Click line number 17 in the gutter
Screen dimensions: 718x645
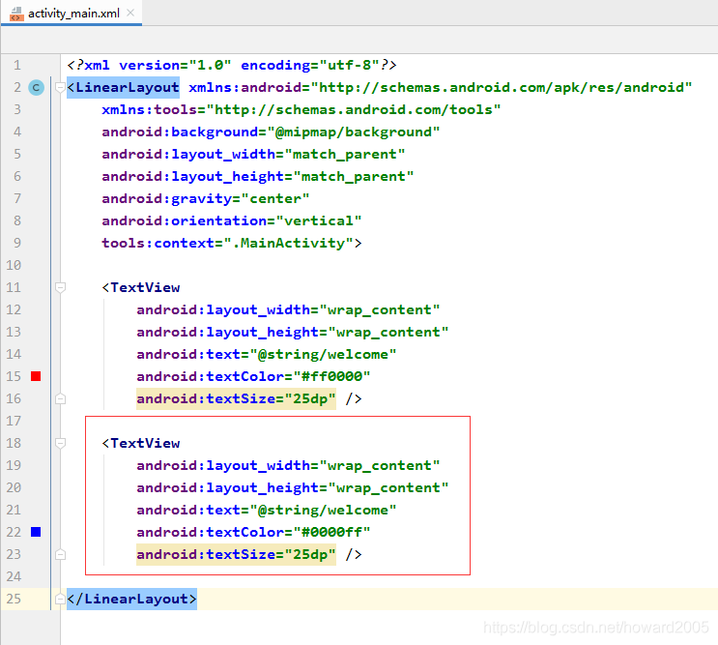[14, 421]
